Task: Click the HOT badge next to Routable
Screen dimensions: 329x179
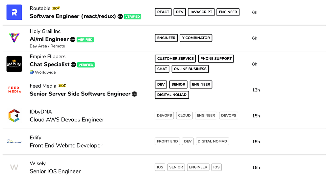Action: 56,8
